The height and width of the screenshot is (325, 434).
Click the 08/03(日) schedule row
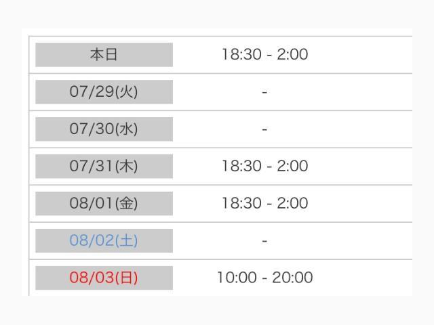[x=220, y=278]
